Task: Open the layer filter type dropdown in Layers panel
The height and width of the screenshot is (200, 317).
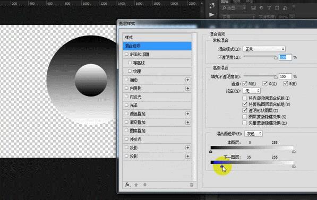Action: [234, 8]
